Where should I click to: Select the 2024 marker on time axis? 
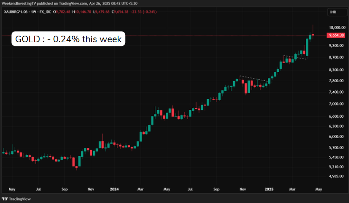(114, 189)
